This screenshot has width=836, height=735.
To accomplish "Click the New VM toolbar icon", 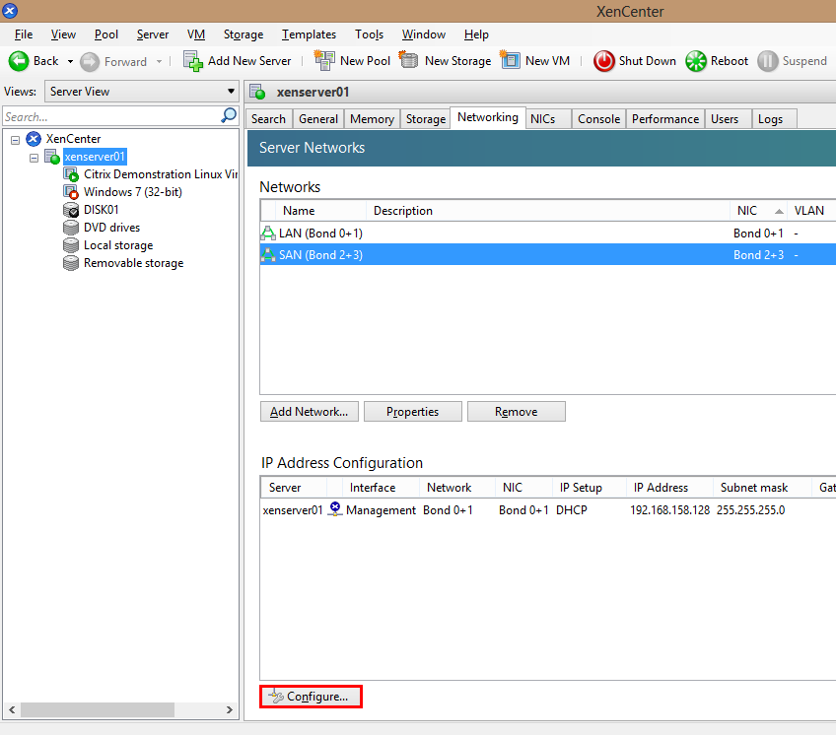I will click(510, 60).
